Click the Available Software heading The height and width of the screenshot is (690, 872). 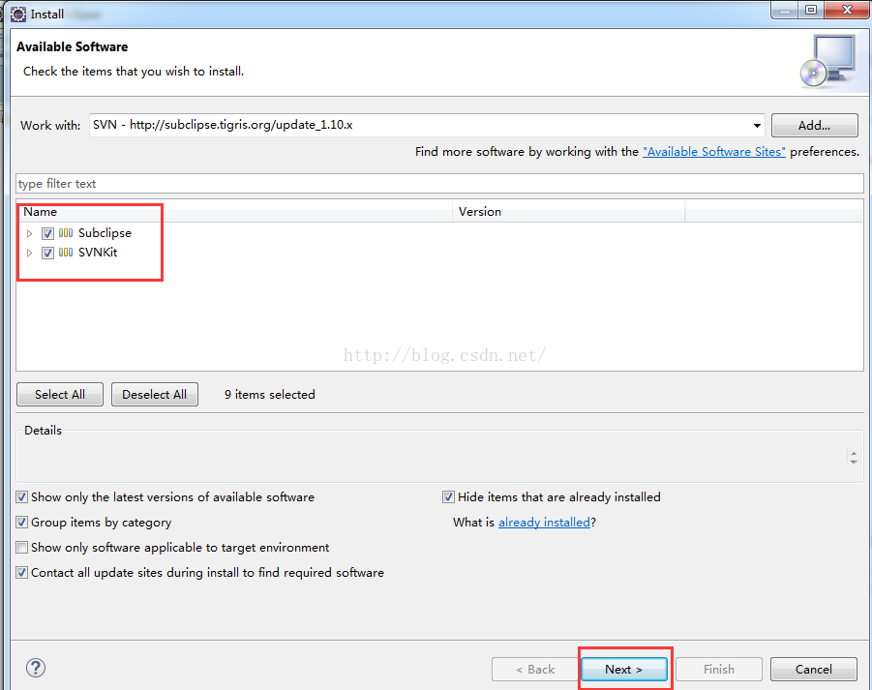(73, 46)
